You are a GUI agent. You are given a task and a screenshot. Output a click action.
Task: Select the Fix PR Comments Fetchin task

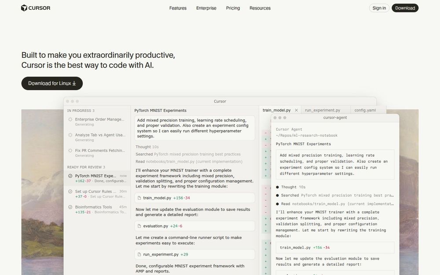point(97,153)
